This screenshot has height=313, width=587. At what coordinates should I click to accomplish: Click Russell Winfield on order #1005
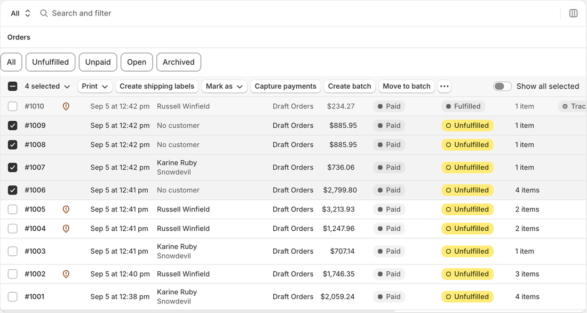pyautogui.click(x=183, y=209)
